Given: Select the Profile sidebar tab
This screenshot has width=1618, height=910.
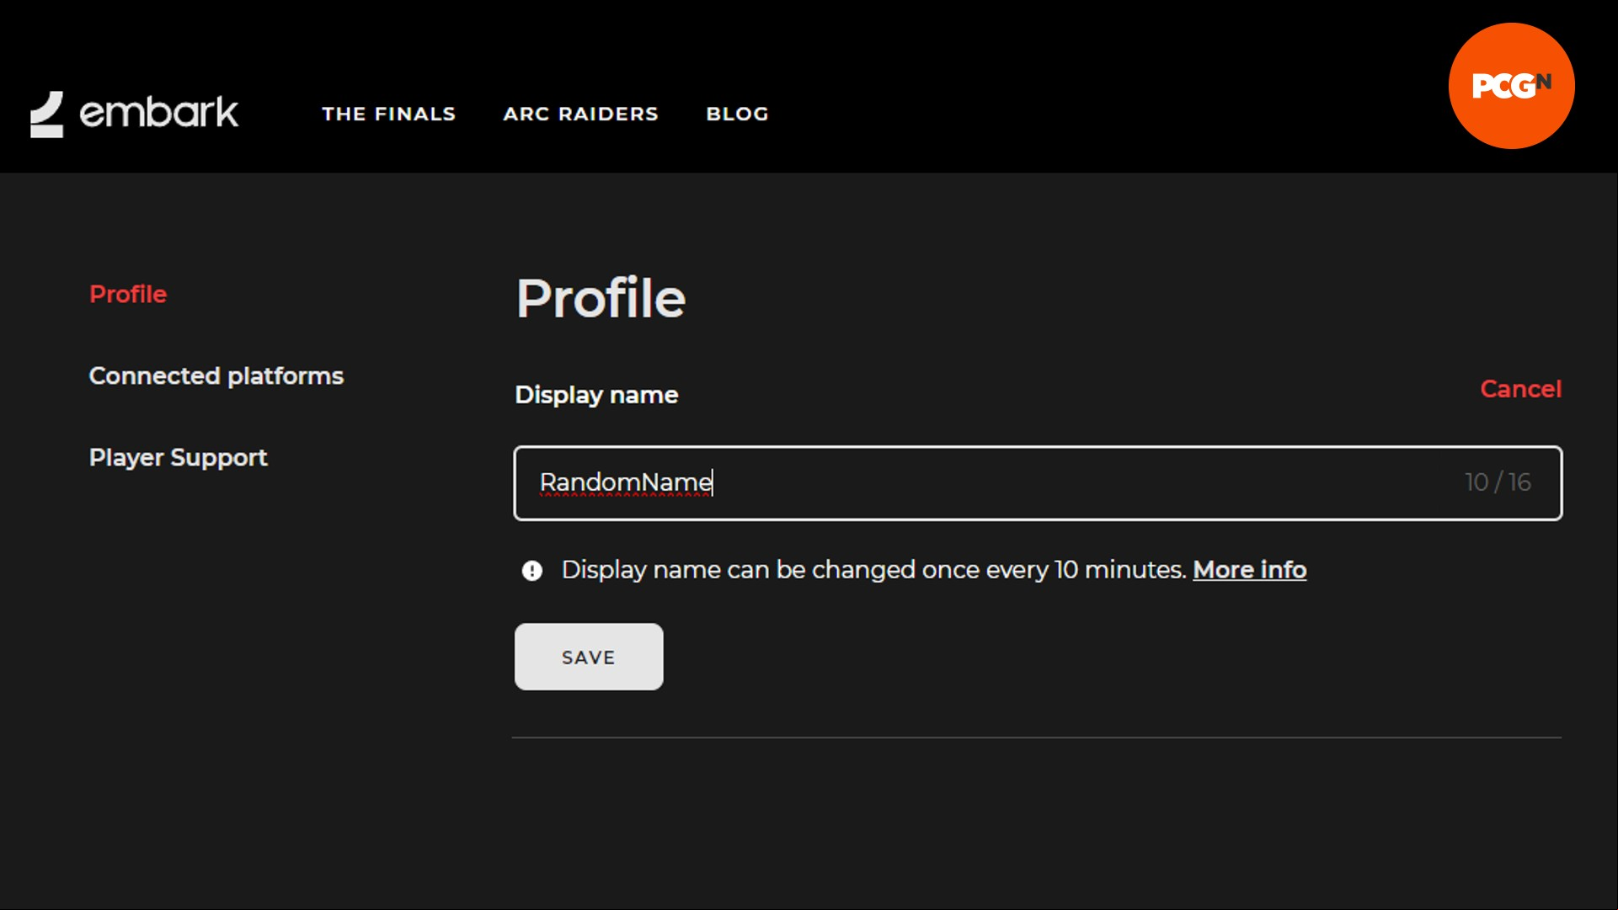Looking at the screenshot, I should pyautogui.click(x=128, y=294).
